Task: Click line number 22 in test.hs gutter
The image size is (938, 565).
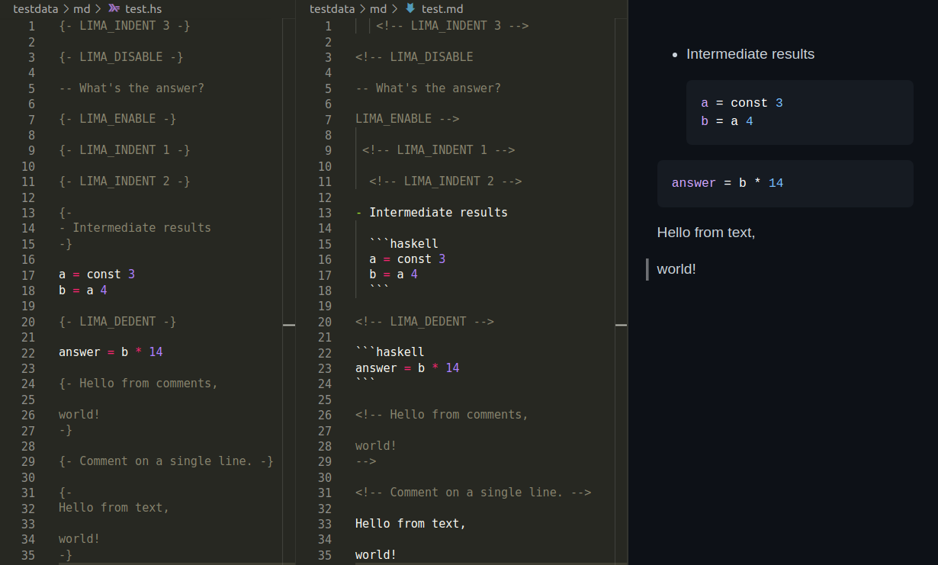Action: pyautogui.click(x=28, y=352)
